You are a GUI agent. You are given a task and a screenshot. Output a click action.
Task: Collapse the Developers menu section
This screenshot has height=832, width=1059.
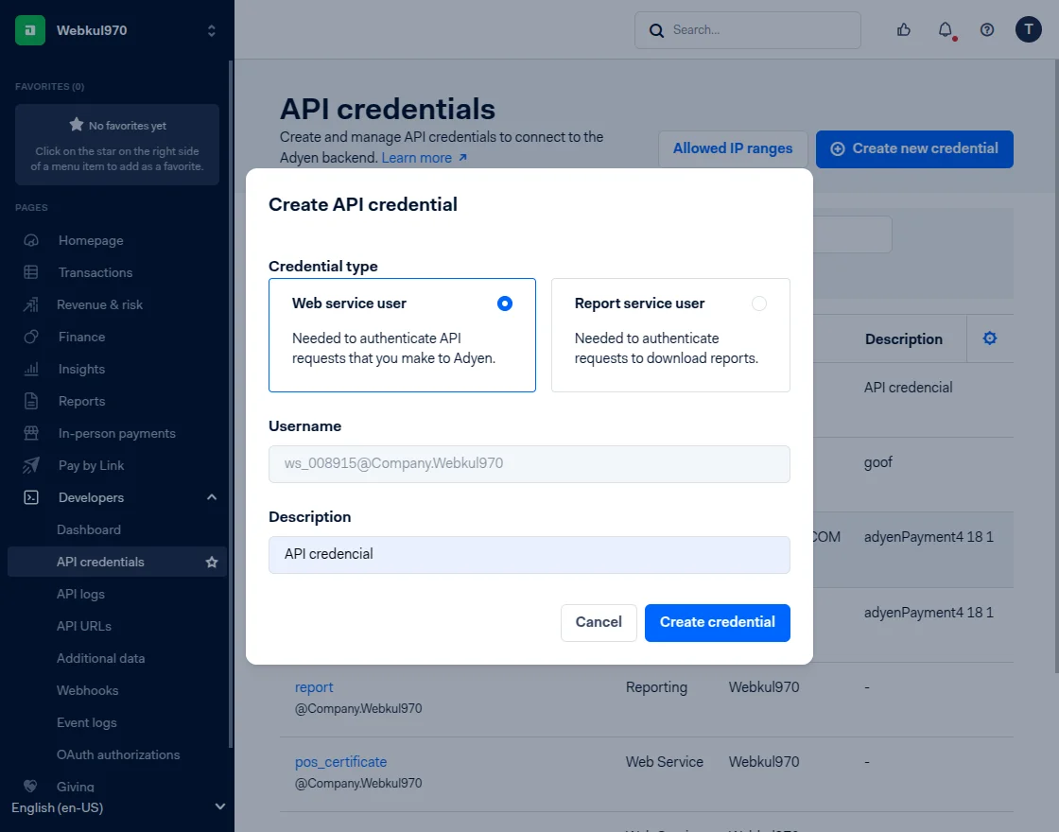(x=211, y=496)
